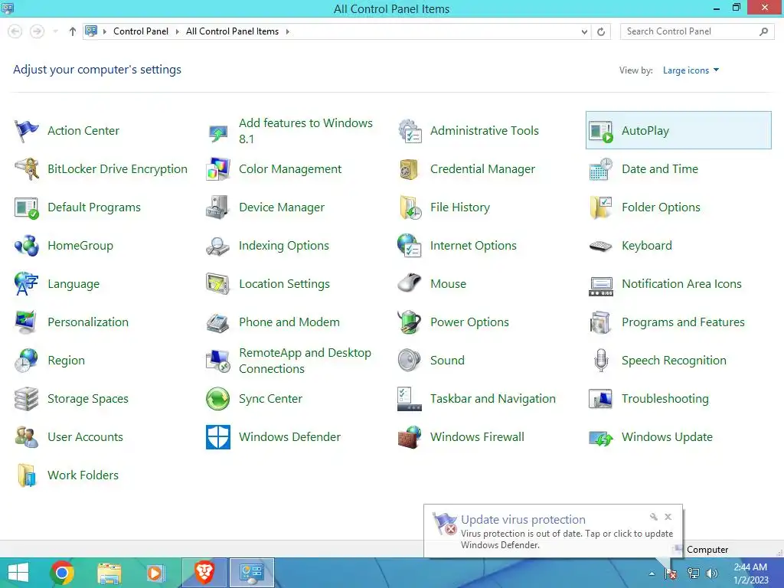
Task: Expand the chevron before Control Panel breadcrumb
Action: point(104,31)
